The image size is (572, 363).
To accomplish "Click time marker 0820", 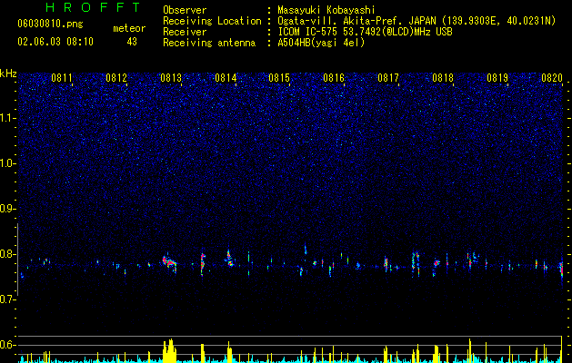I will point(552,78).
